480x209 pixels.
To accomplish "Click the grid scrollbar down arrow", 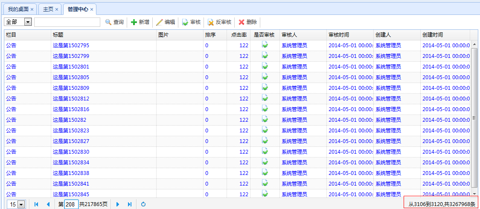I will [x=474, y=194].
